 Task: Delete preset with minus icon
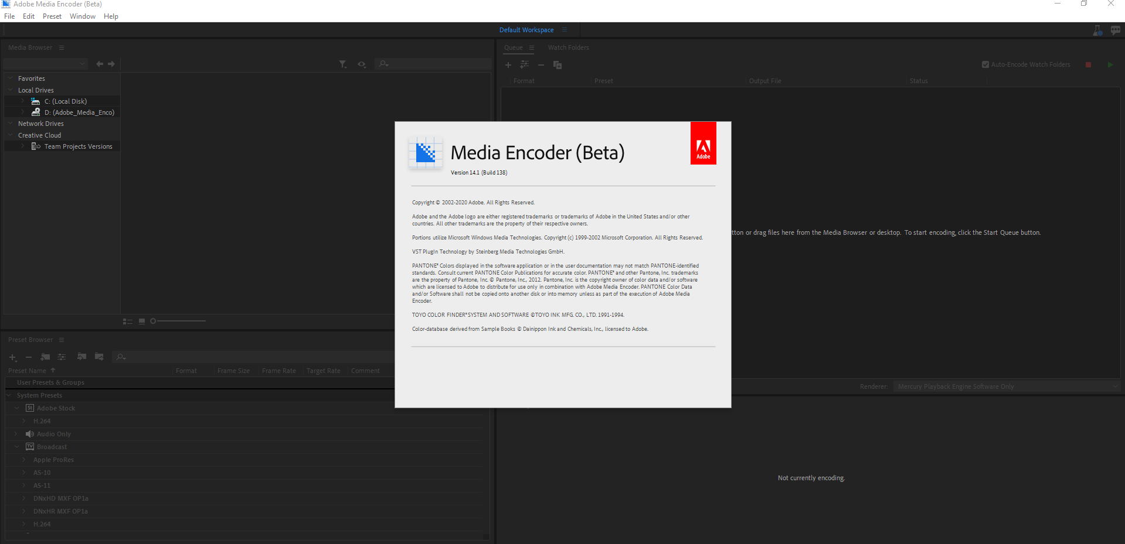click(29, 357)
